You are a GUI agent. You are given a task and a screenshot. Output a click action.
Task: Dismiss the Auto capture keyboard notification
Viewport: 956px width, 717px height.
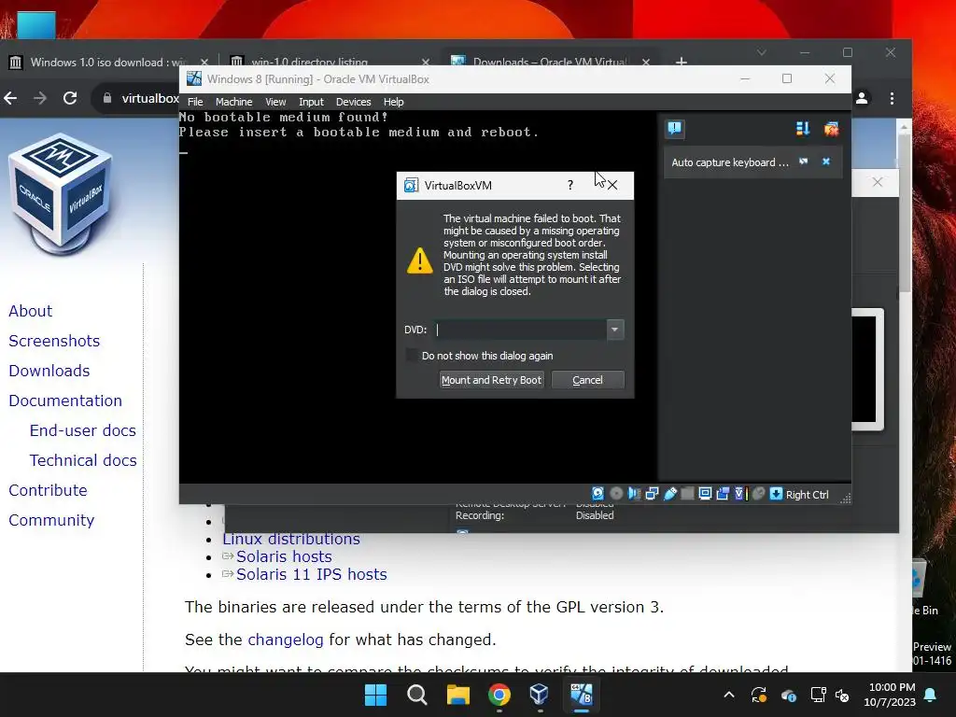pos(826,162)
